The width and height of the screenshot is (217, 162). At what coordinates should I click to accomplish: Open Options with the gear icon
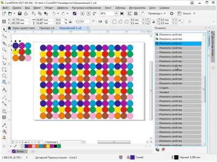pyautogui.click(x=172, y=13)
